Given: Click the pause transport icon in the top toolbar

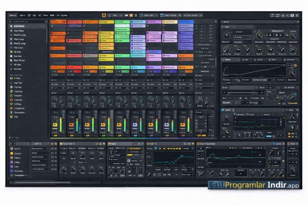Looking at the screenshot, I should point(104,15).
